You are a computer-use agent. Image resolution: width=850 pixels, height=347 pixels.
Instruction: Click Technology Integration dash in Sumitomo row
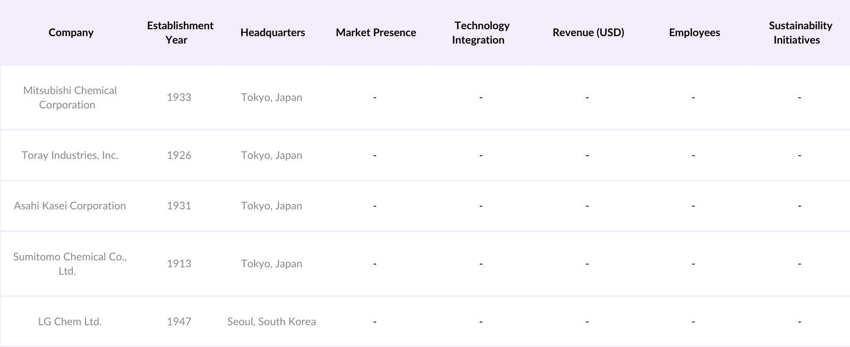tap(481, 264)
